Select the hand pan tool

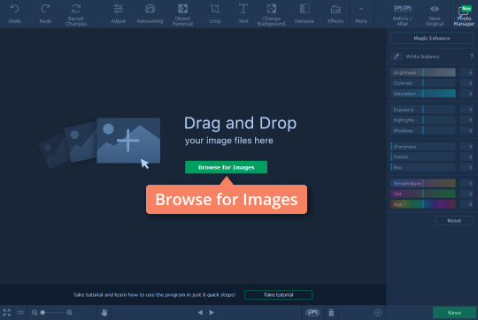coord(104,312)
